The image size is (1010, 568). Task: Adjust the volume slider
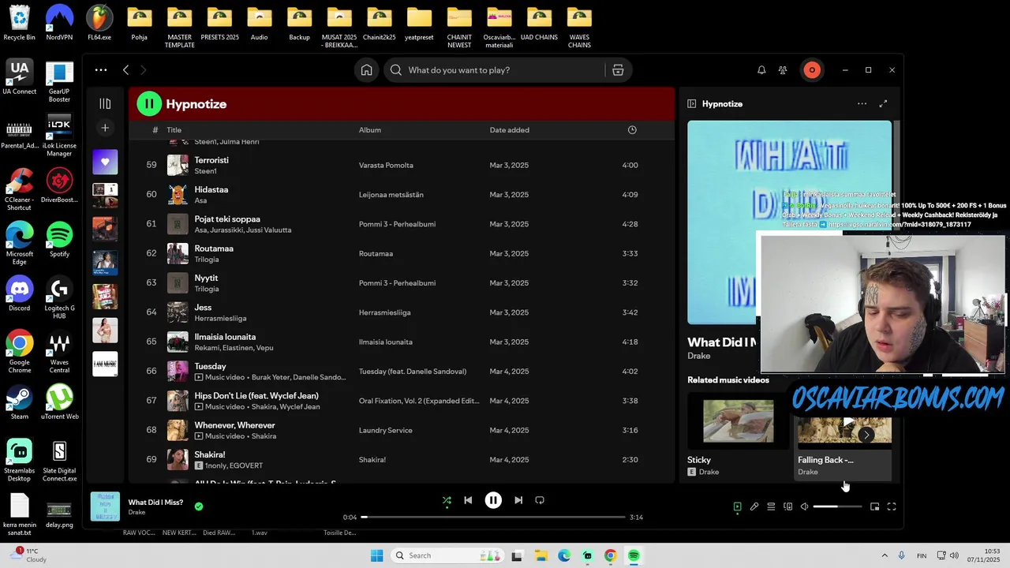837,506
